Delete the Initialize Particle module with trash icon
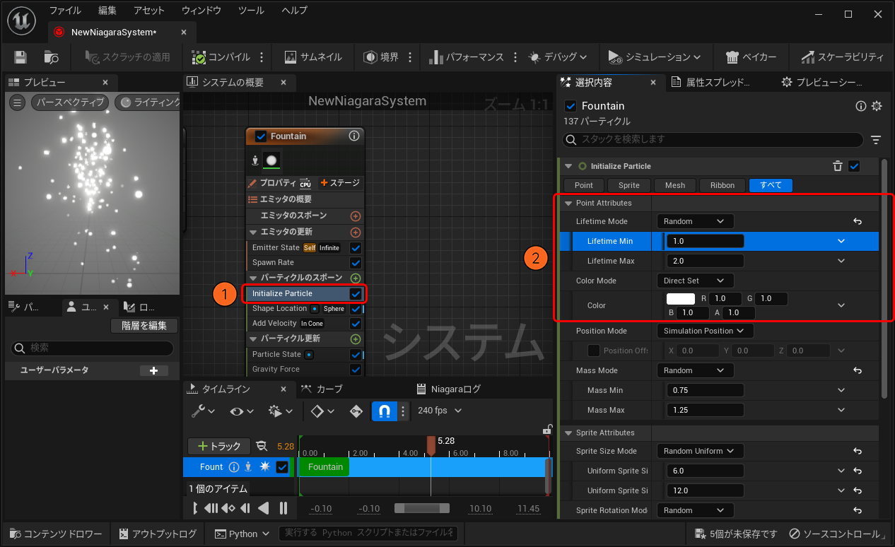Screen dimensions: 895x547 (837, 166)
